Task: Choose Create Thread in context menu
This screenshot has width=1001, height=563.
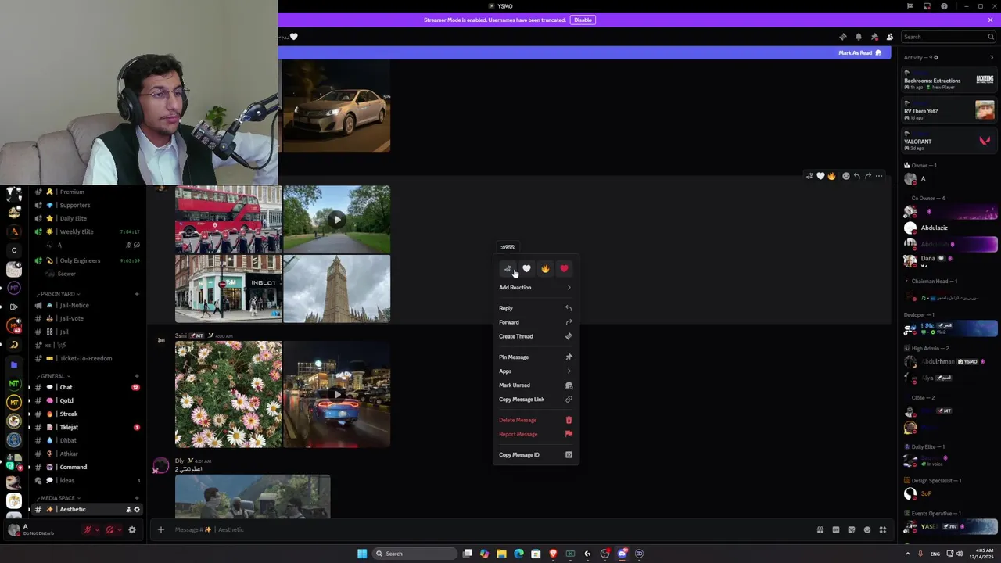Action: (536, 336)
